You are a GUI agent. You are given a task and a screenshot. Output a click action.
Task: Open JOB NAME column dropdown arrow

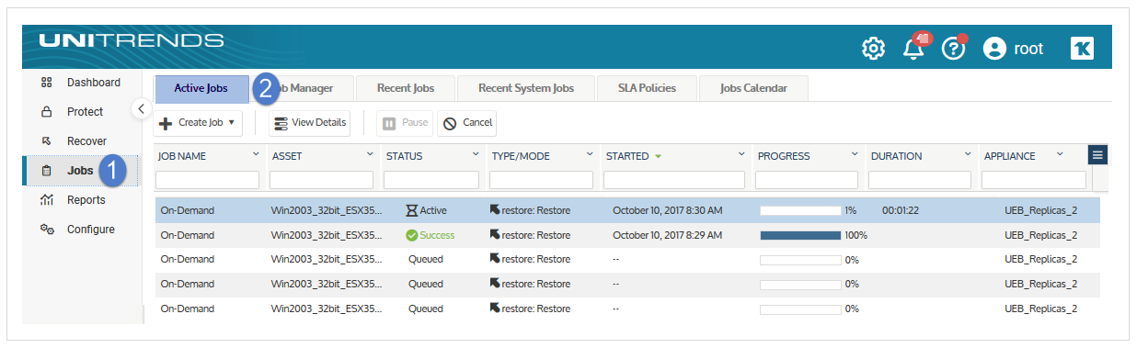click(x=256, y=155)
